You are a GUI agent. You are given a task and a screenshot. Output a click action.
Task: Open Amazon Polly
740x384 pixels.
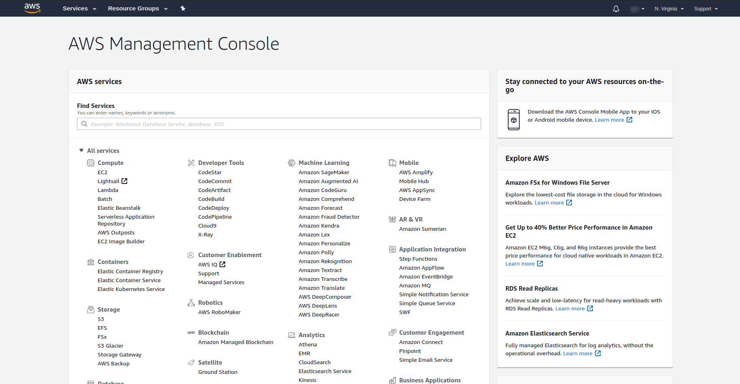(x=316, y=253)
